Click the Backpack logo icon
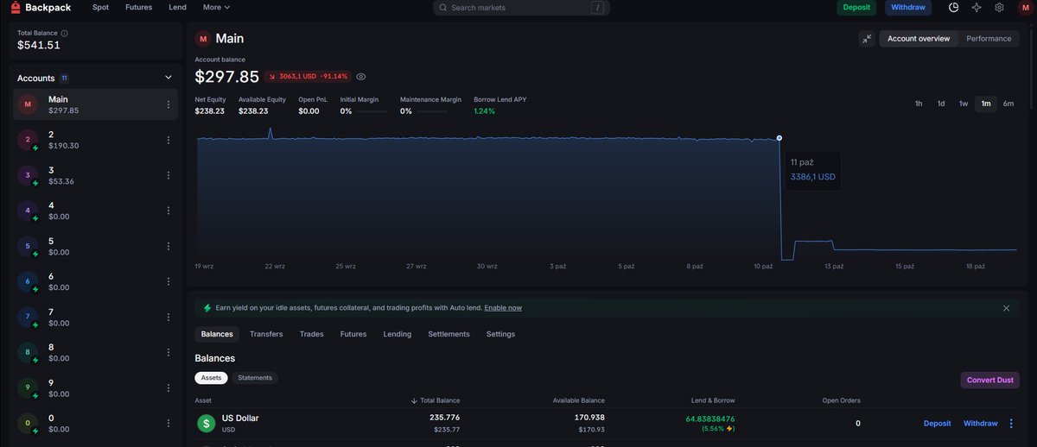Image resolution: width=1037 pixels, height=447 pixels. pos(16,7)
